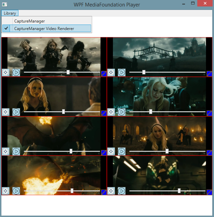Click film reel icon on pigtailed girl facing man video

click(x=6, y=112)
